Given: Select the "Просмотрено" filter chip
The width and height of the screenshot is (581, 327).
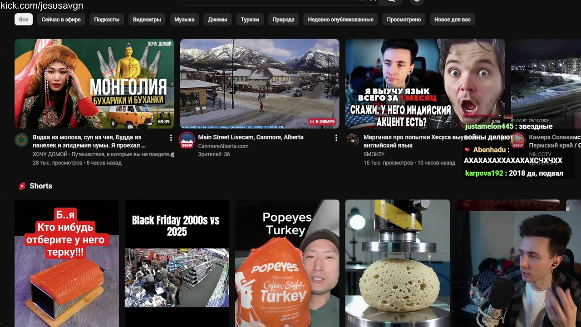Looking at the screenshot, I should [x=404, y=20].
